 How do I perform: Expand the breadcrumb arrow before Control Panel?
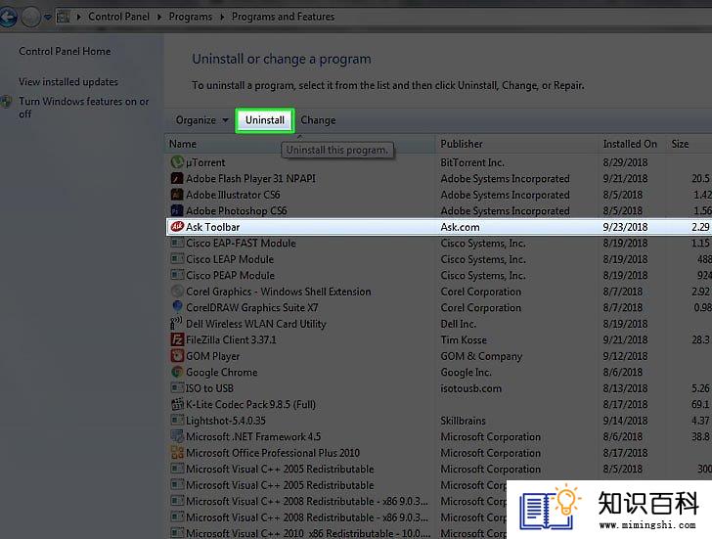(x=79, y=17)
